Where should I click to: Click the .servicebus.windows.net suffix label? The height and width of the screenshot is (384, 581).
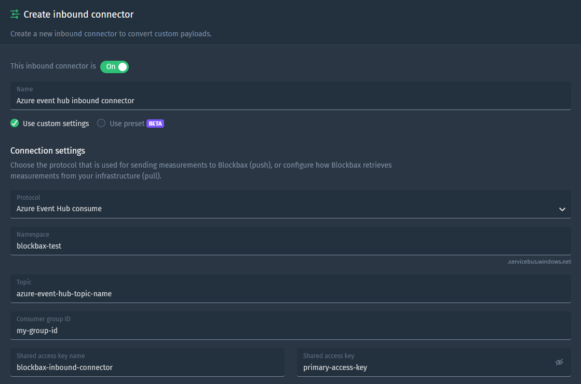coord(539,262)
